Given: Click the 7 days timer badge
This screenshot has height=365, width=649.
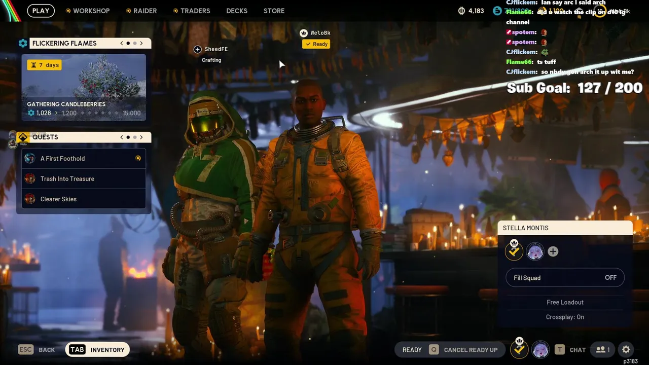Looking at the screenshot, I should point(45,65).
